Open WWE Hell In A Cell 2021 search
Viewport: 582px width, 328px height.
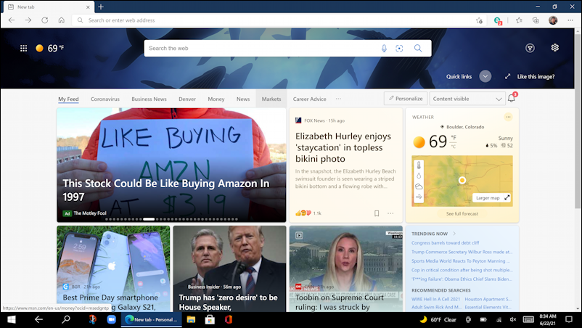[x=435, y=299]
